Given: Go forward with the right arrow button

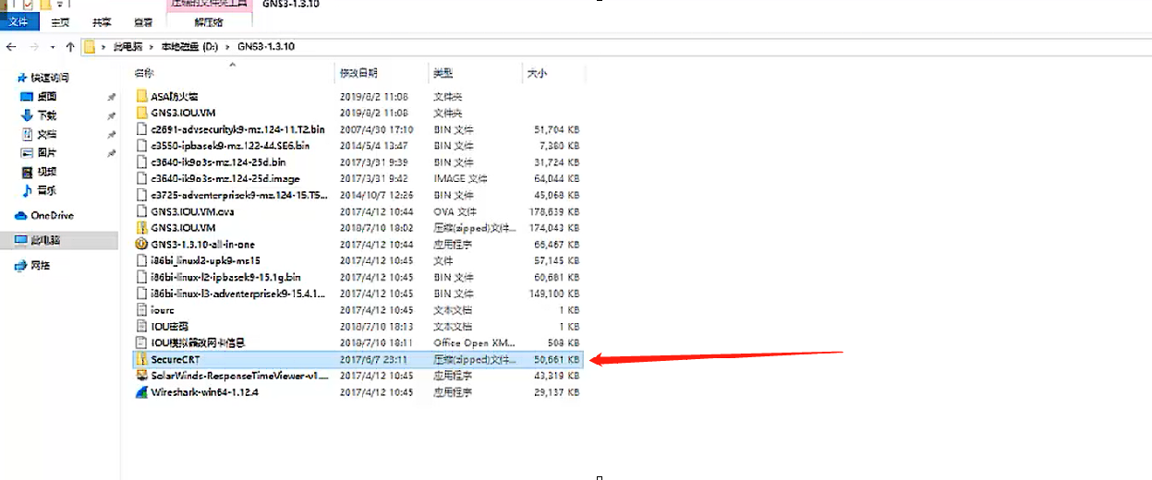Looking at the screenshot, I should coord(34,47).
